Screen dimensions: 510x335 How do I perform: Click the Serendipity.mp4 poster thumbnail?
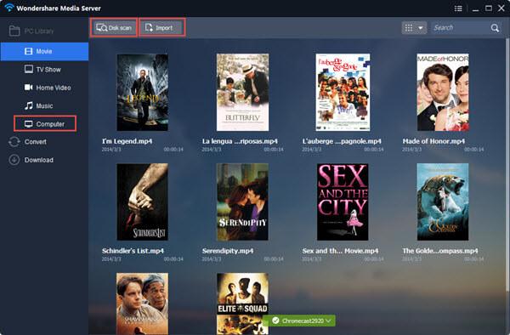[x=242, y=202]
